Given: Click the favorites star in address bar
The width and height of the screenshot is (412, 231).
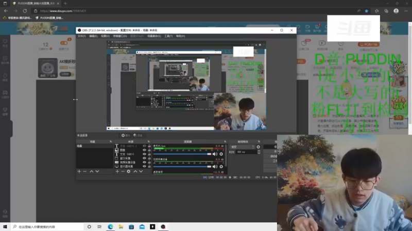Looking at the screenshot, I should click(367, 11).
